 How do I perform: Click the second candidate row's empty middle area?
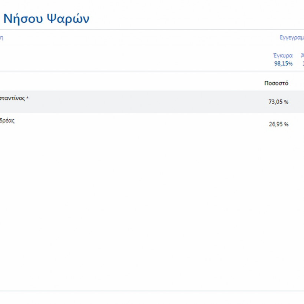tap(148, 124)
